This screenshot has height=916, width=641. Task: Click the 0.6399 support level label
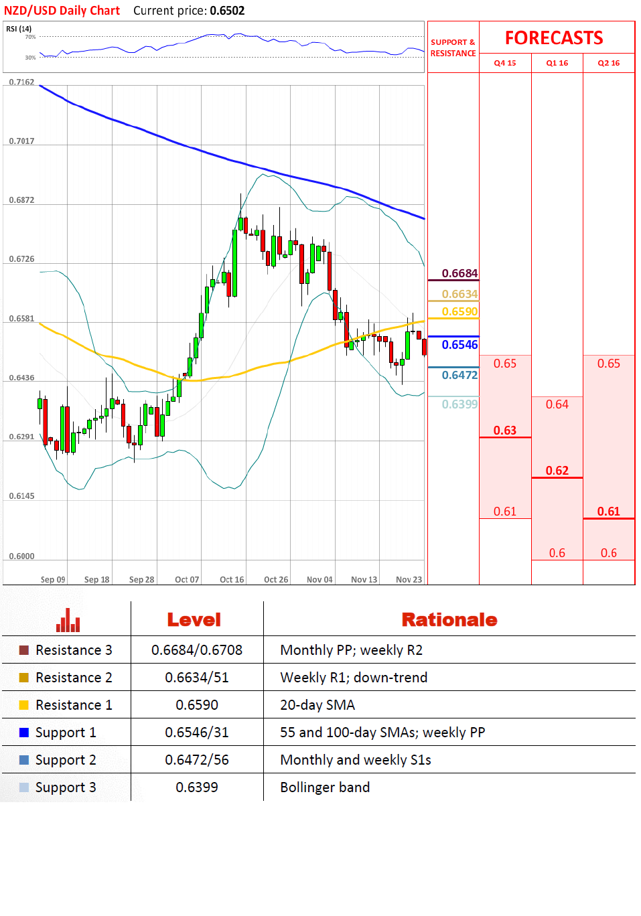pos(459,404)
